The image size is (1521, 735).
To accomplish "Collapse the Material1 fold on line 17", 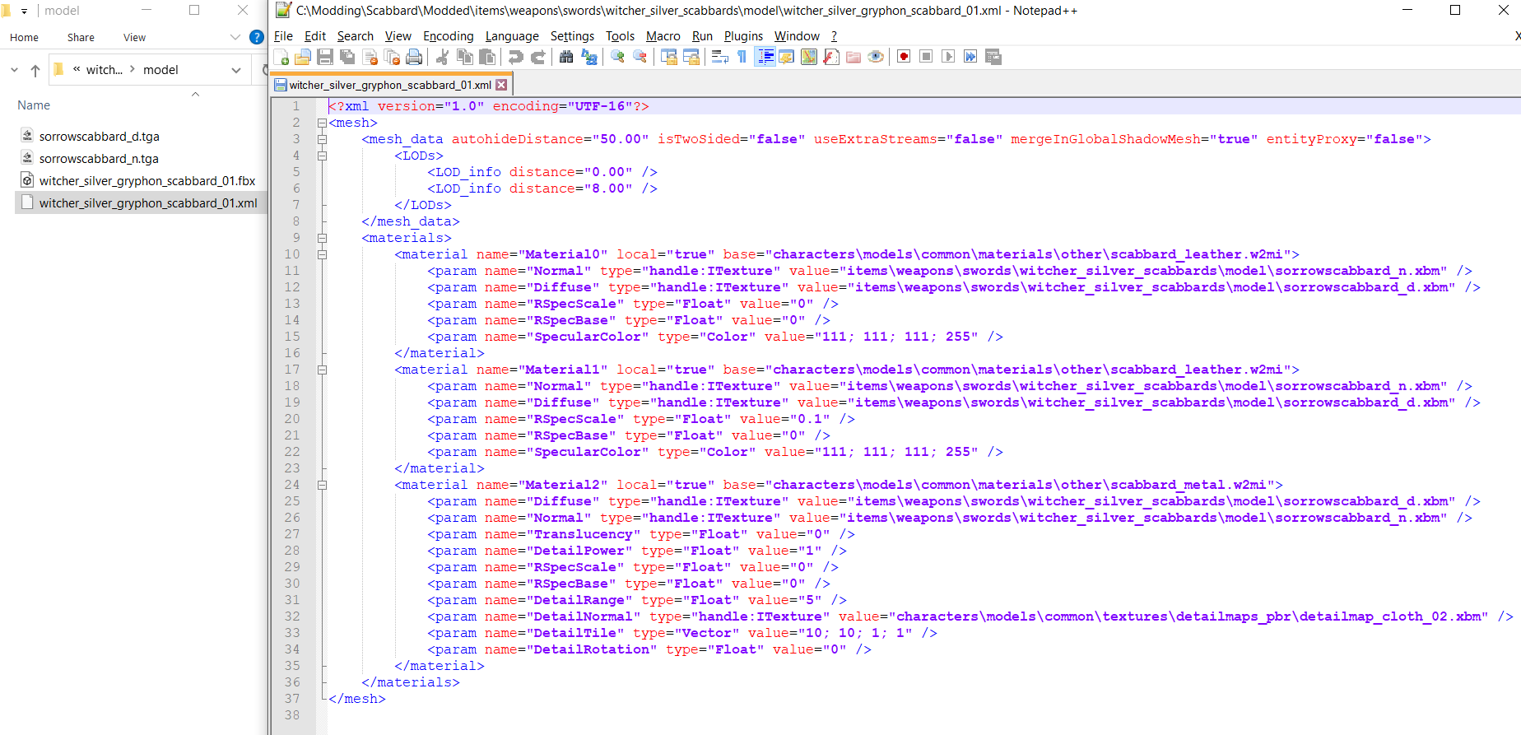I will (x=323, y=370).
